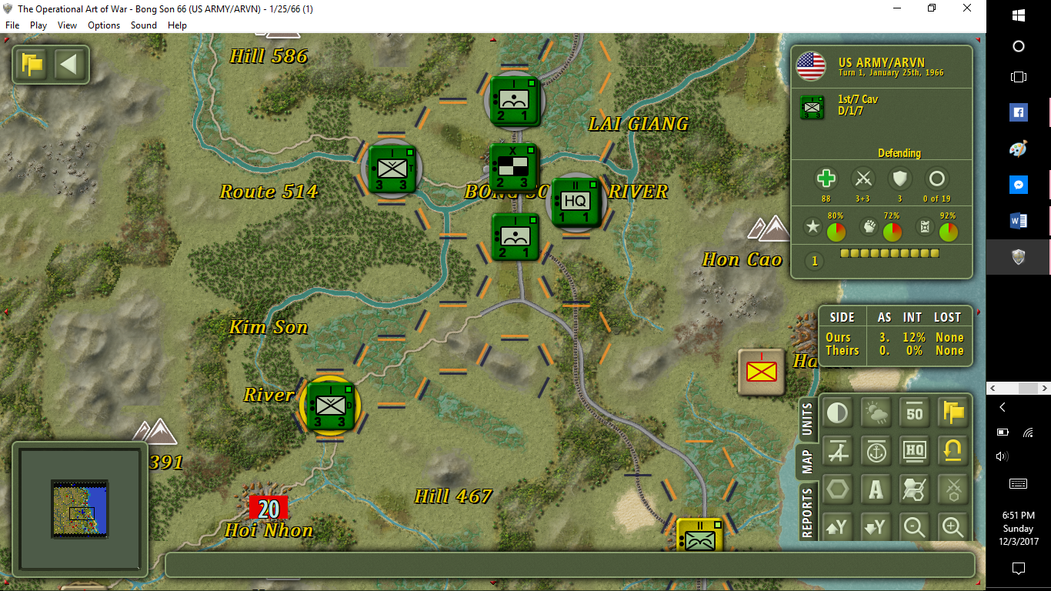Select the checkered brigade X unit counter
Screen dimensions: 1051x591
click(x=513, y=167)
